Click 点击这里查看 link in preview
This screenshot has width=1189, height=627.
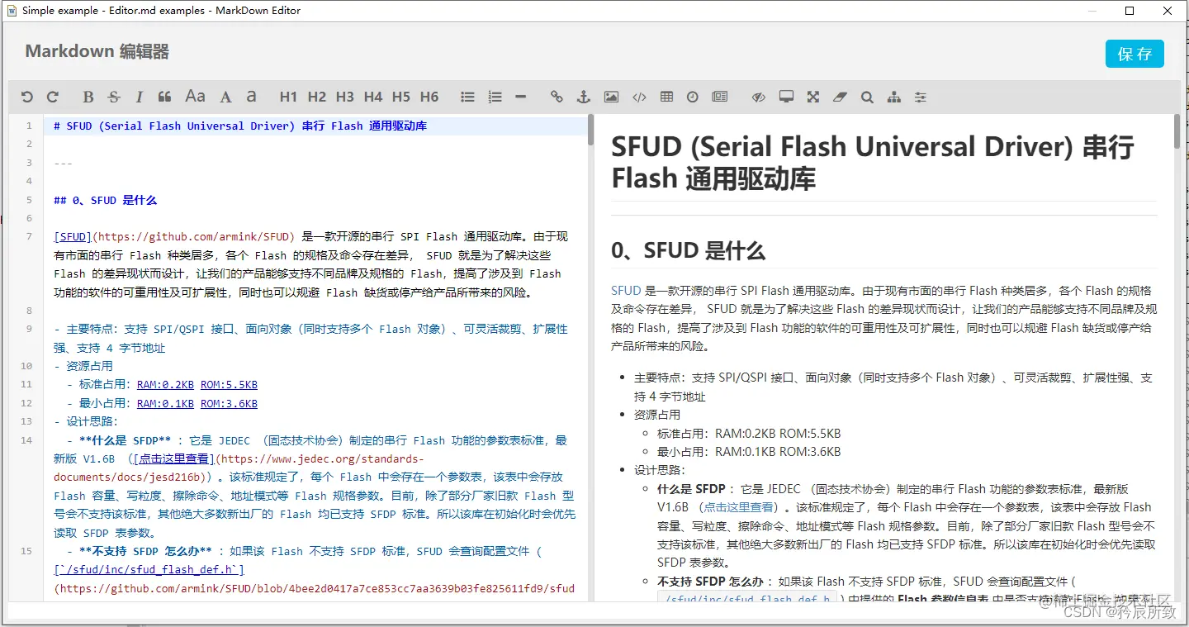tap(739, 507)
